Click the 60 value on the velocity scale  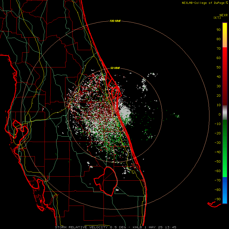219,58
